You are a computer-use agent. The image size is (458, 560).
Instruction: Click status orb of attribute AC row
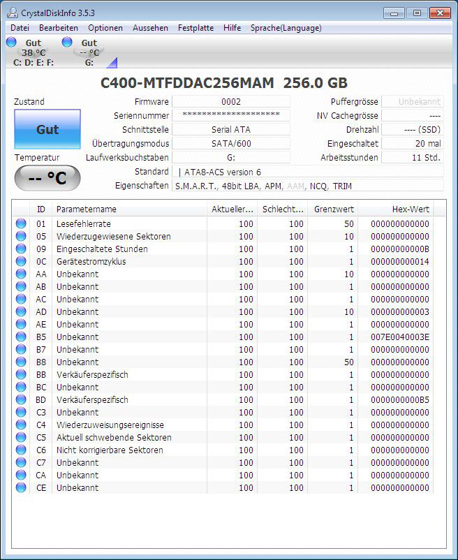point(21,299)
